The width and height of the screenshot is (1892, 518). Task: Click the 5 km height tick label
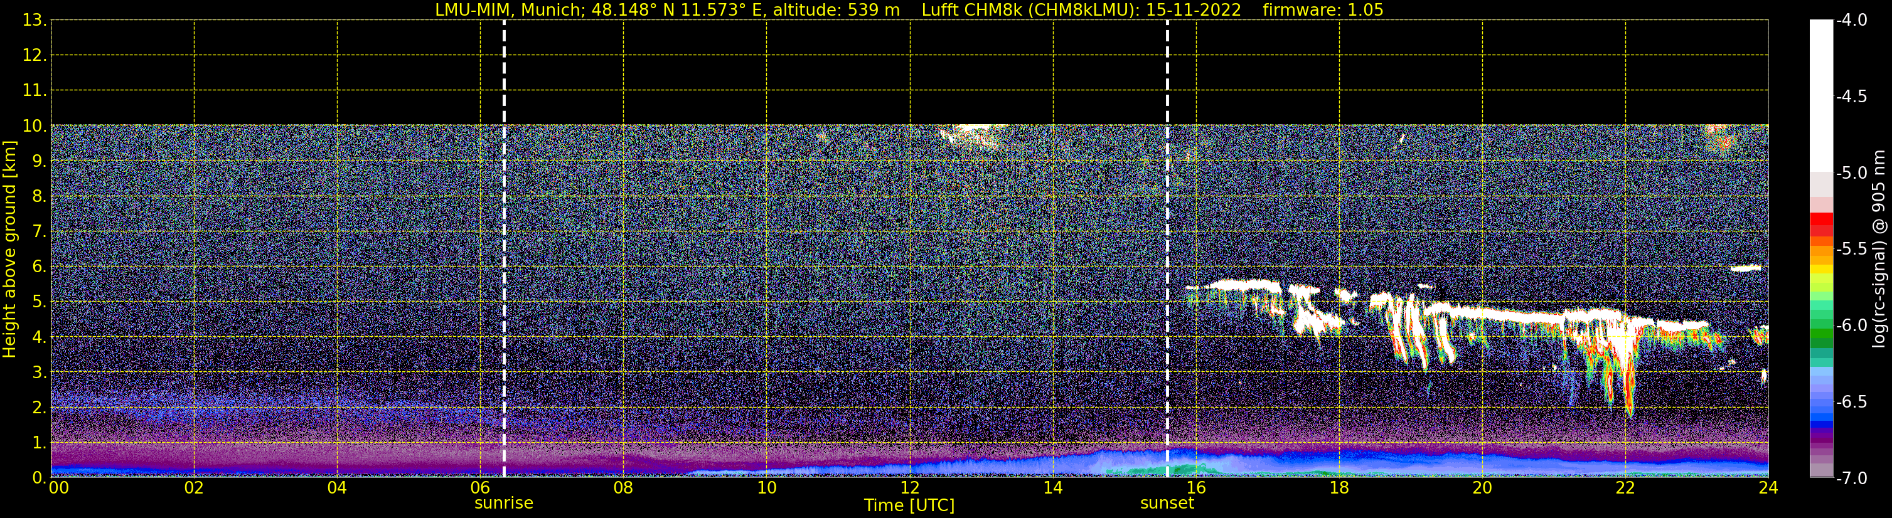[38, 302]
